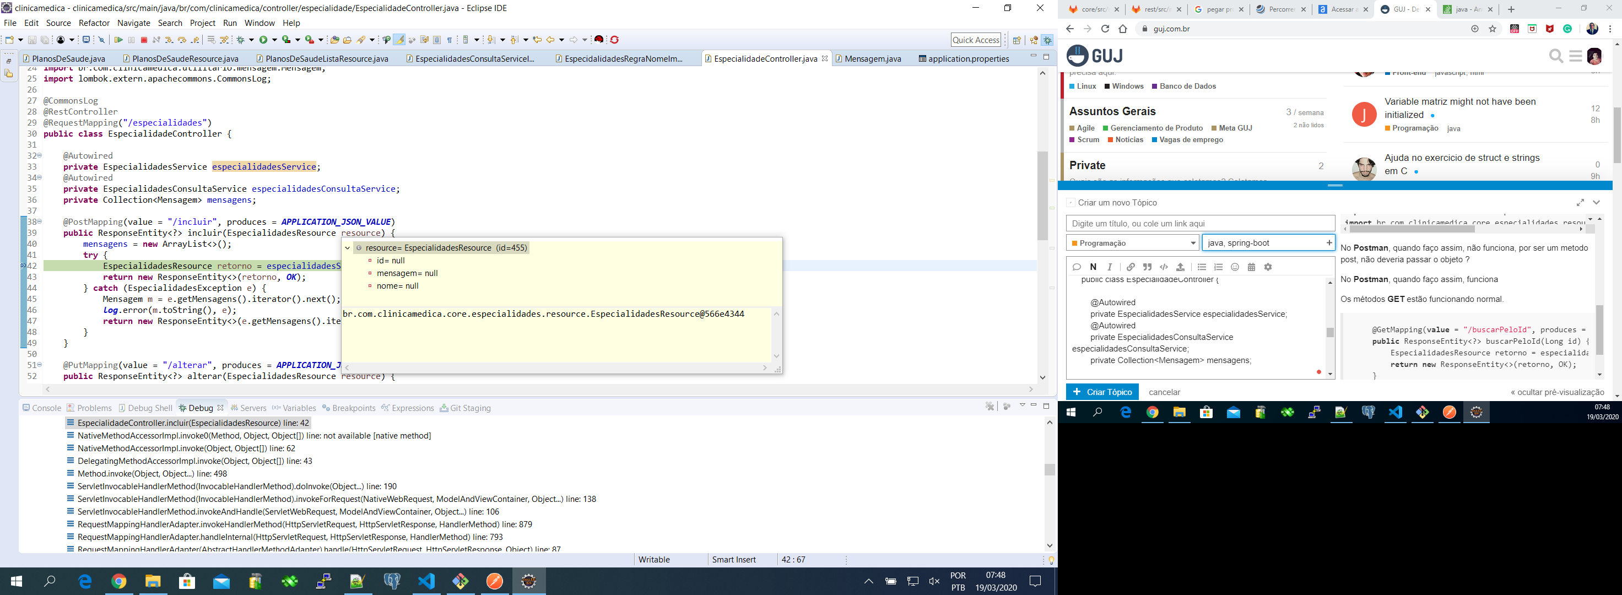The width and height of the screenshot is (1622, 595).
Task: Click hyperlink icon in GUJ editor toolbar
Action: tap(1131, 267)
